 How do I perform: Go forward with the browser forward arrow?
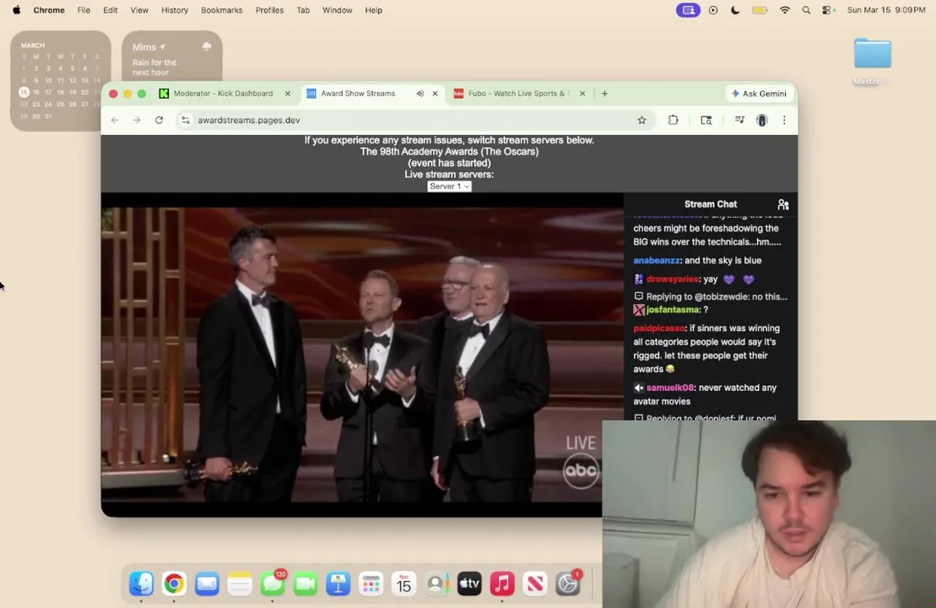pos(137,120)
